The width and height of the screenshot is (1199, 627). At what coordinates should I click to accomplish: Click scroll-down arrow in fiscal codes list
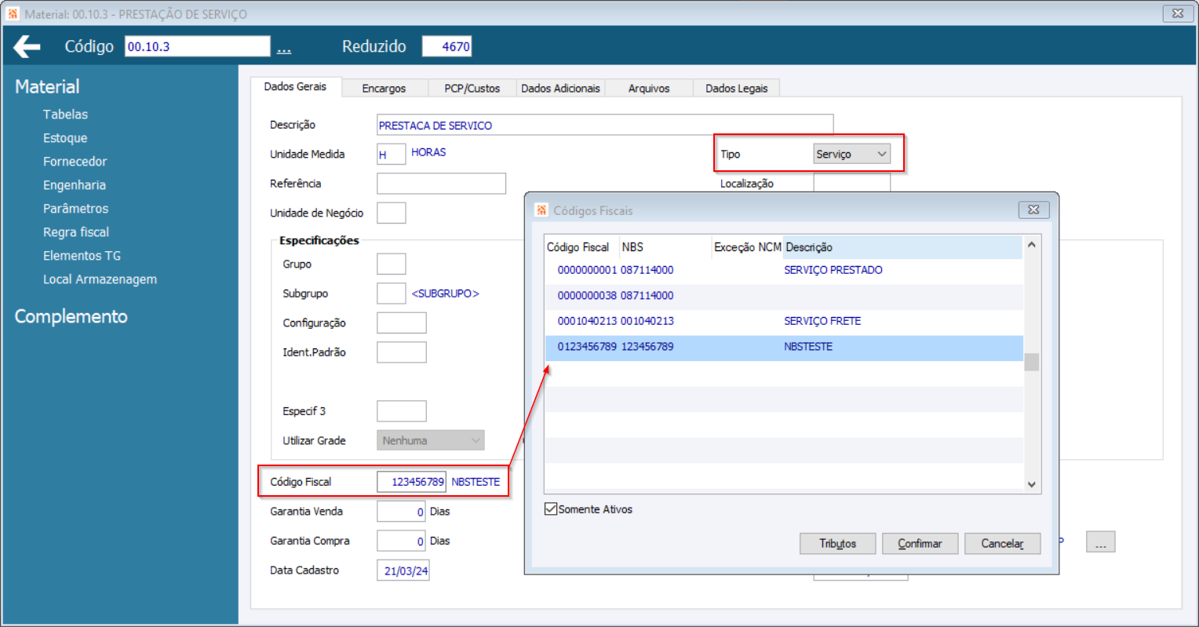1031,484
